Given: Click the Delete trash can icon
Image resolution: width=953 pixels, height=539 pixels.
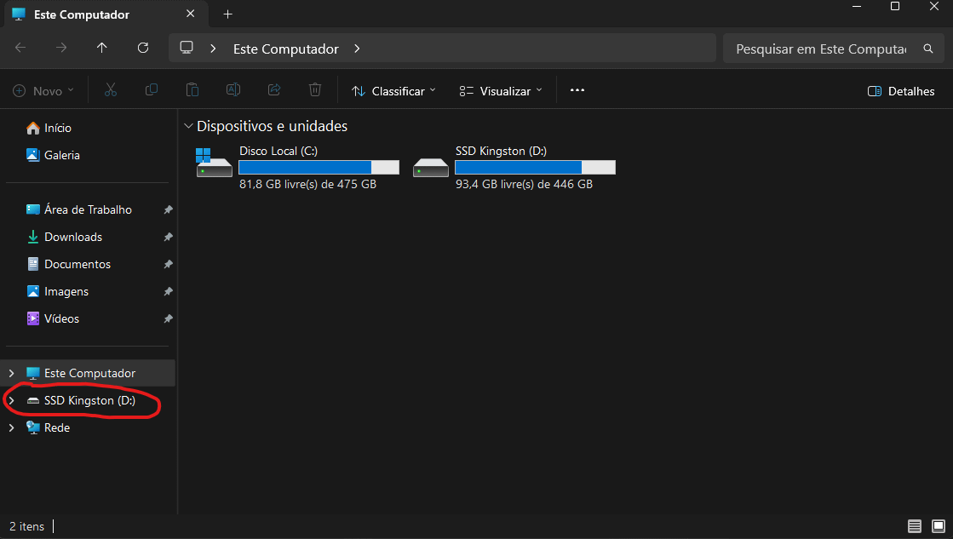Looking at the screenshot, I should [x=315, y=90].
